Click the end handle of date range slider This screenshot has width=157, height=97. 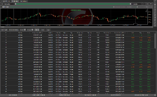pos(130,4)
